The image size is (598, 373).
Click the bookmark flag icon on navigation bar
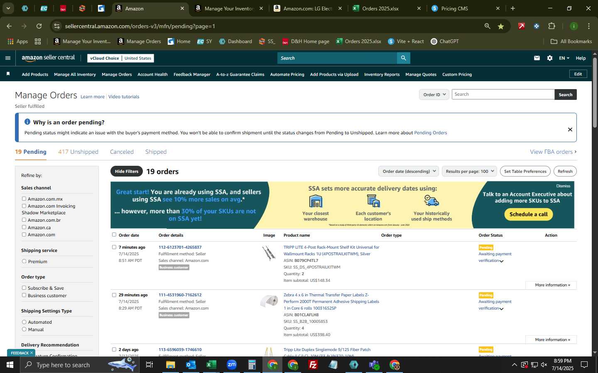tap(8, 74)
